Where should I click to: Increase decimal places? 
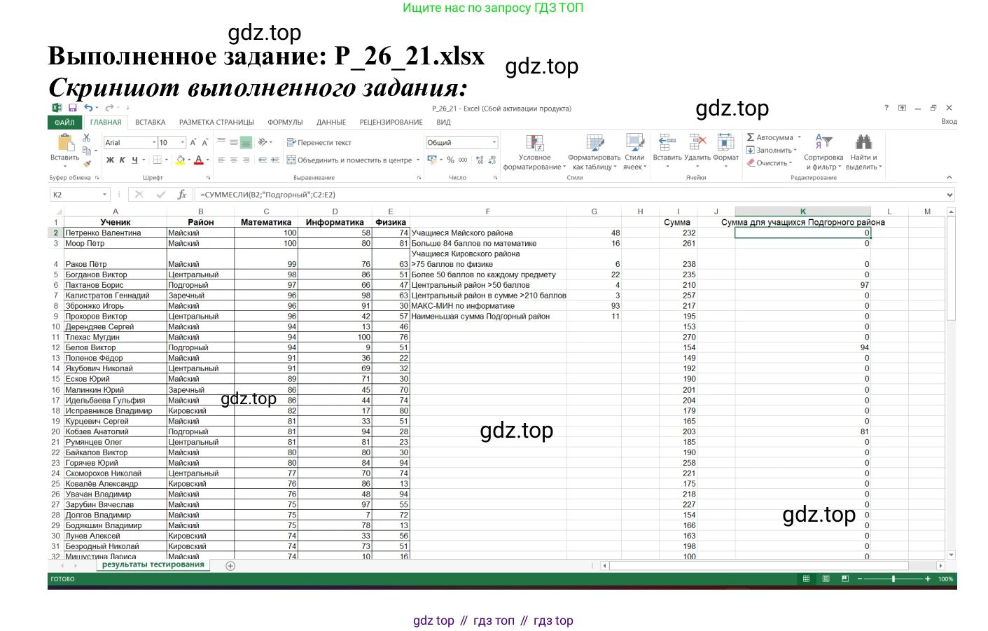click(x=480, y=160)
